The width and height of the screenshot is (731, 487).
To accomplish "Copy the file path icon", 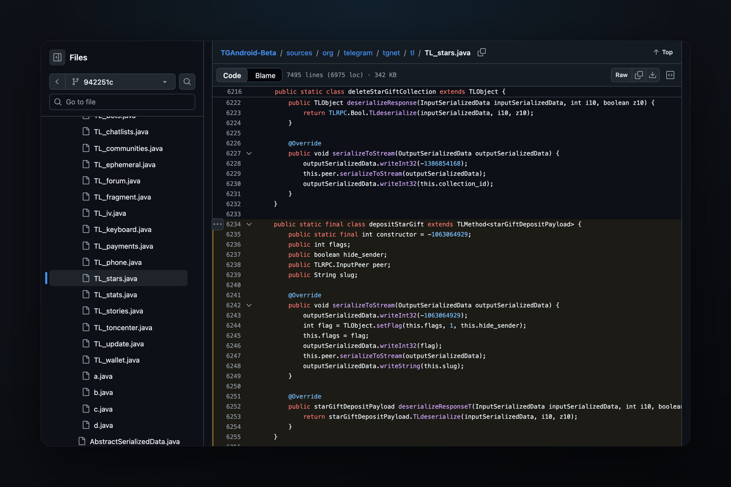I will click(481, 52).
